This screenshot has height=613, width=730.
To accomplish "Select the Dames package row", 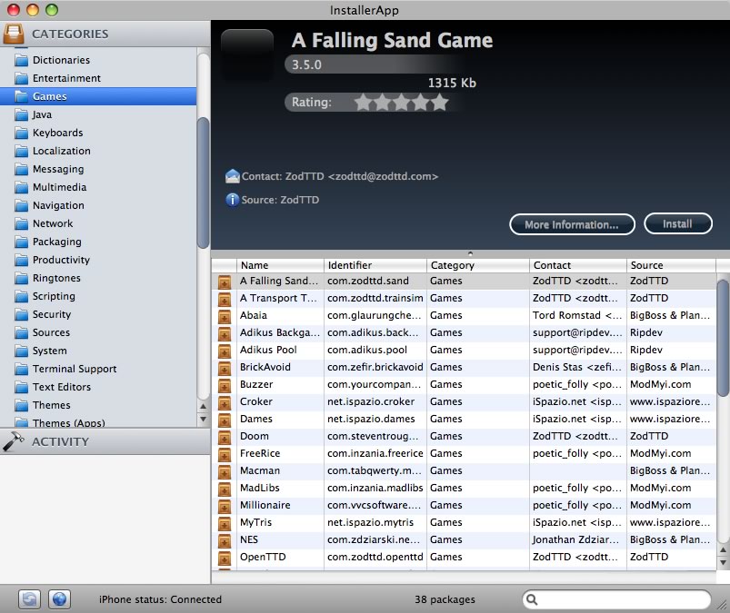I will (x=465, y=419).
